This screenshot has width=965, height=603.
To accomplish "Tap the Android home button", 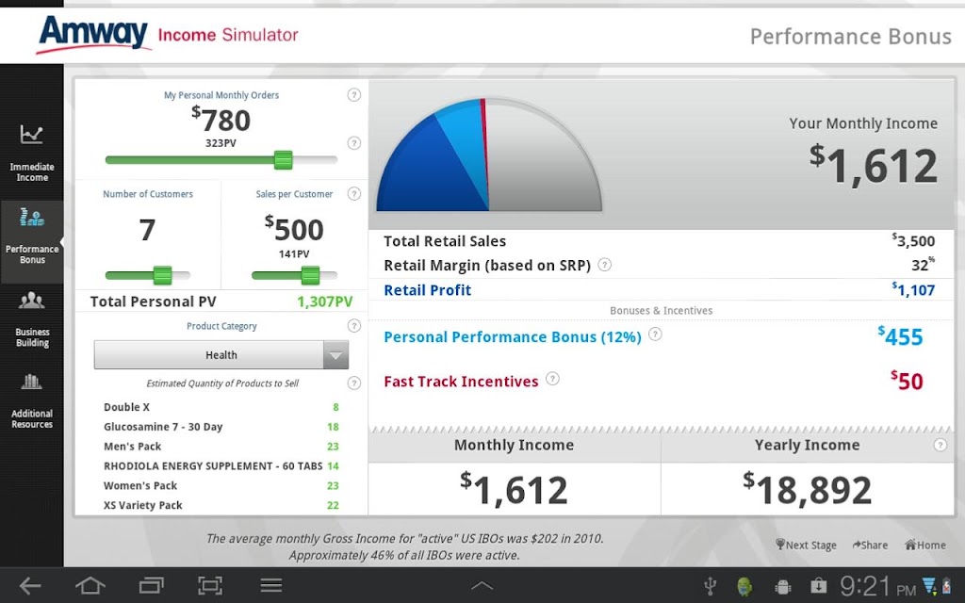I will pyautogui.click(x=90, y=585).
